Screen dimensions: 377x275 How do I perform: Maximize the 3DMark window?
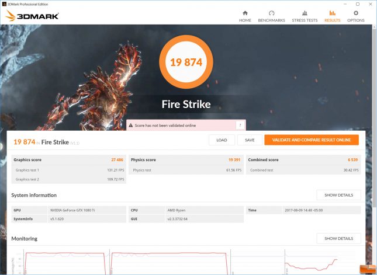click(358, 4)
